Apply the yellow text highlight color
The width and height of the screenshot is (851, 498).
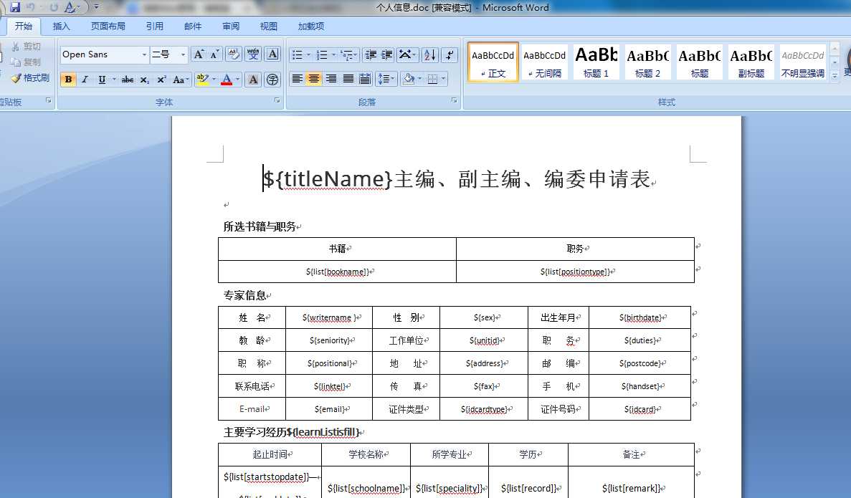[202, 80]
